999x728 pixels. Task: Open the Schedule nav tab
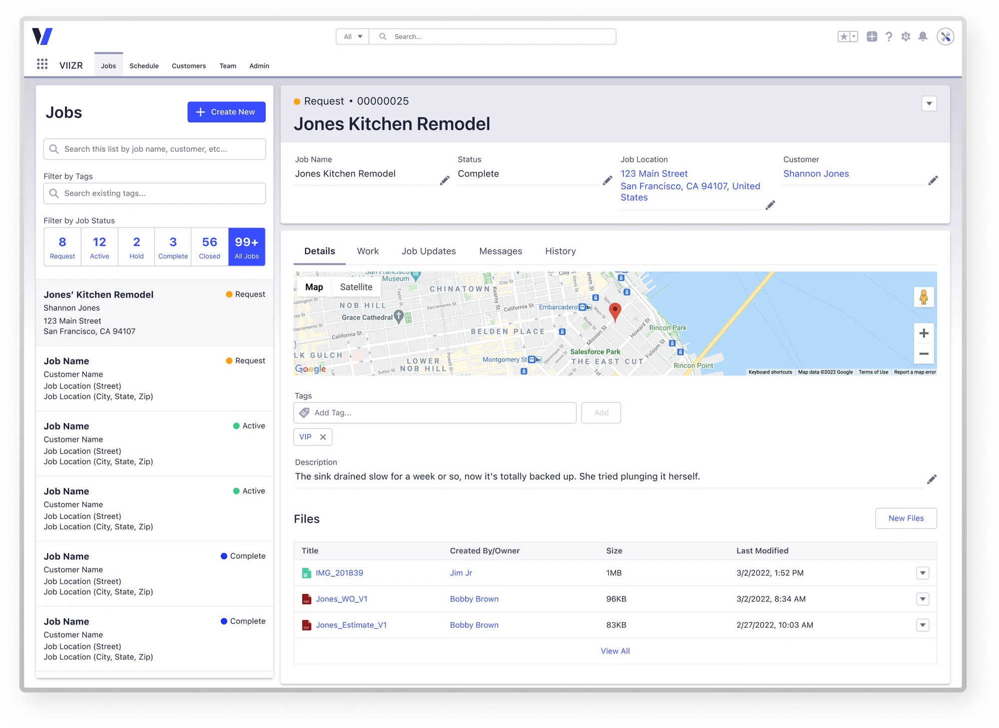click(x=144, y=66)
